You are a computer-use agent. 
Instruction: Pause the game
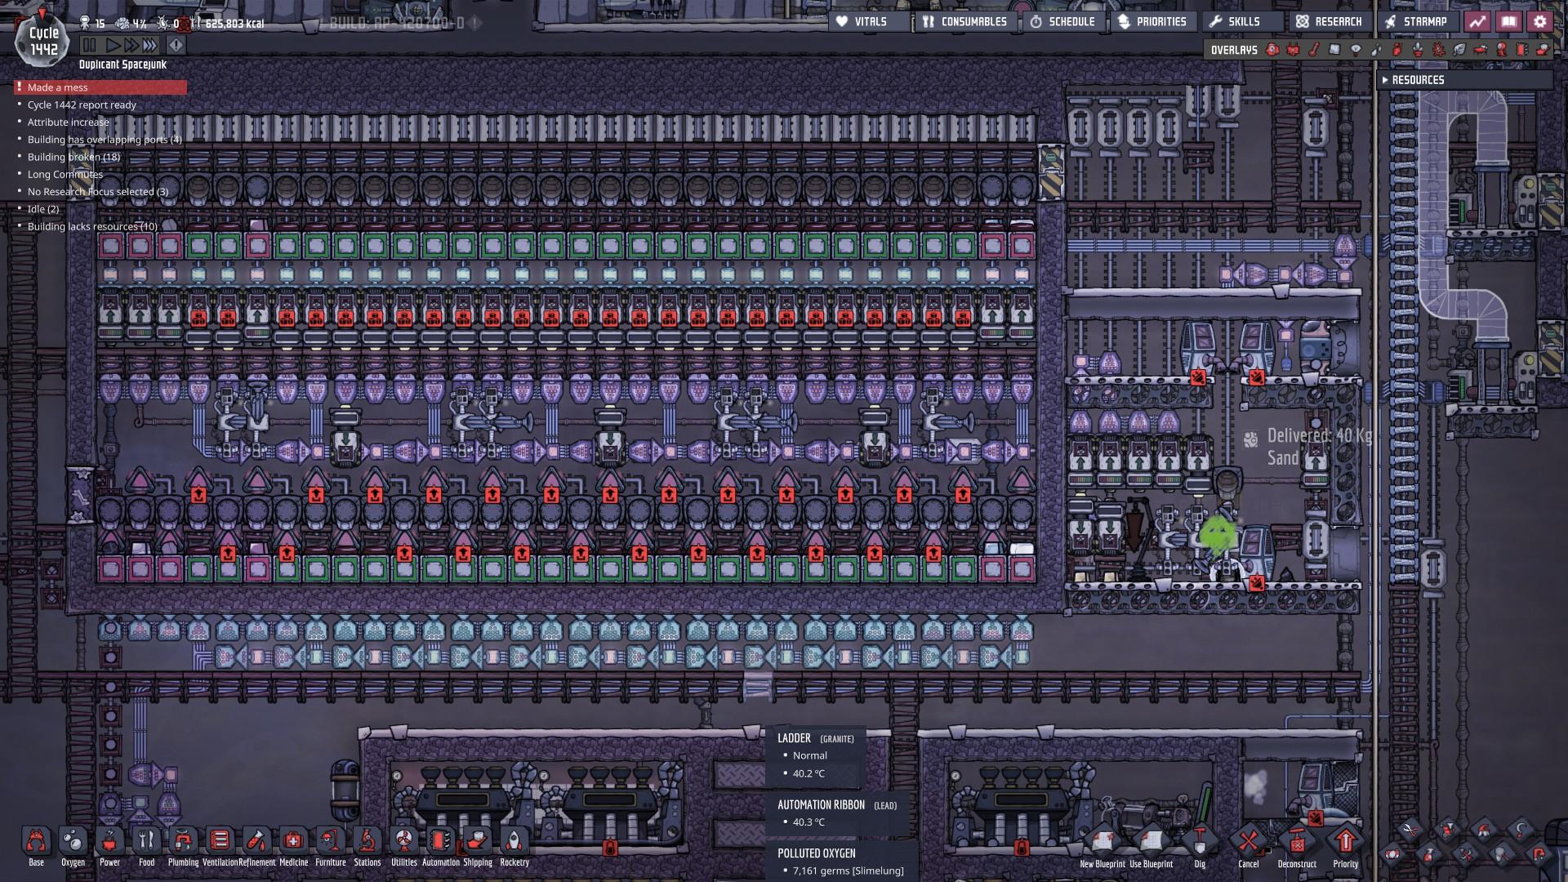90,46
